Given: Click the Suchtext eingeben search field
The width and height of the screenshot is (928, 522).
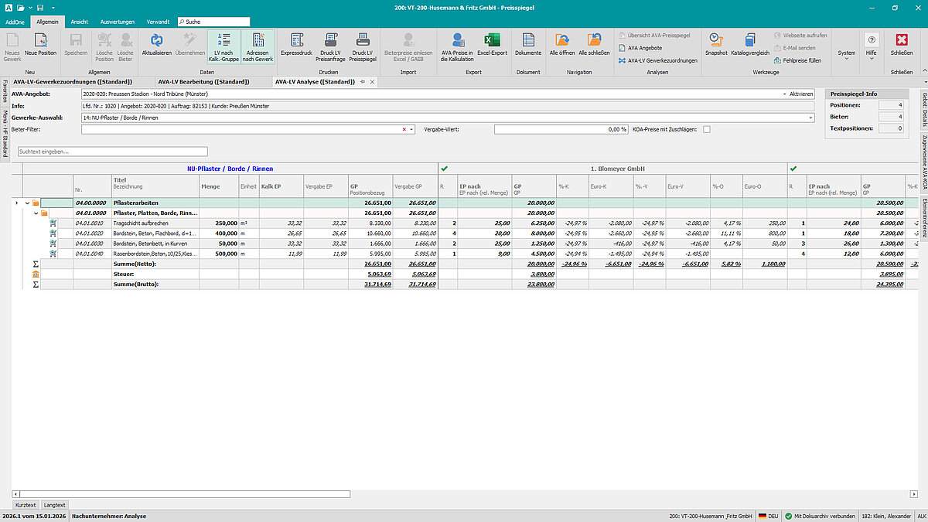Looking at the screenshot, I should point(112,152).
